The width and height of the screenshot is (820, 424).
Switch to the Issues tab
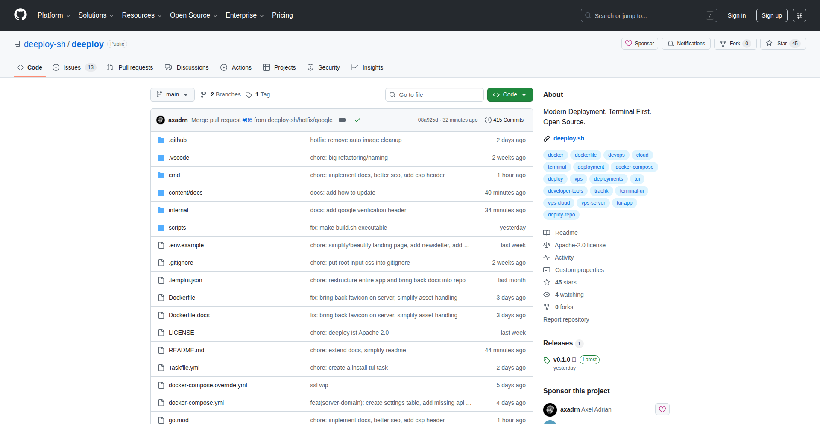coord(74,67)
